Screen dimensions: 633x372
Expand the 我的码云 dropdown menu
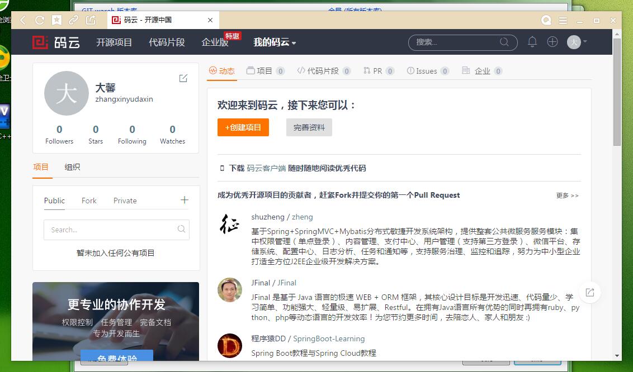275,42
